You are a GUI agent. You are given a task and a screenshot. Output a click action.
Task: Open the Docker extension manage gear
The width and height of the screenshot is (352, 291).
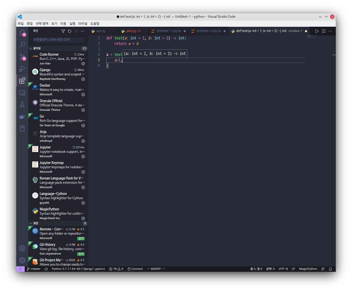[83, 95]
